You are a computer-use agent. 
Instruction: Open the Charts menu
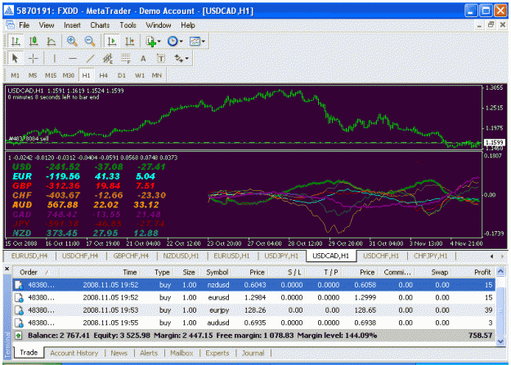[x=100, y=25]
